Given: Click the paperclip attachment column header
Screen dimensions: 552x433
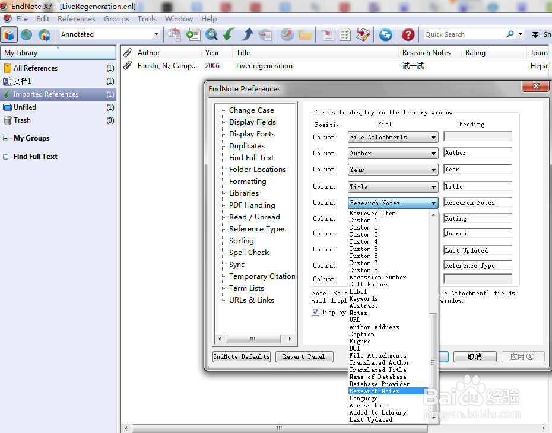Looking at the screenshot, I should click(x=128, y=53).
